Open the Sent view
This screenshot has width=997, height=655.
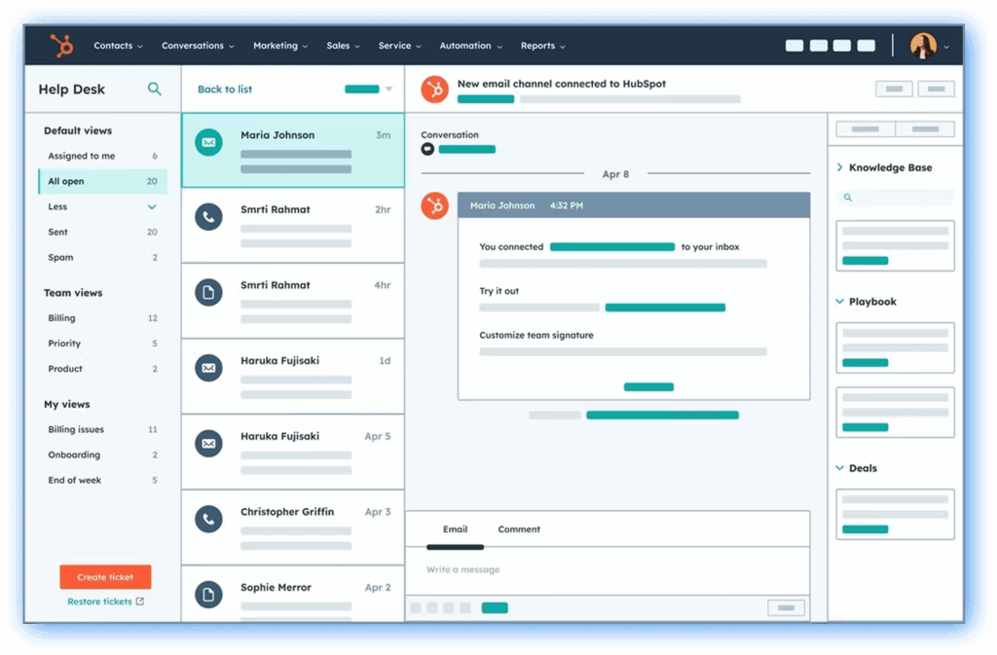(103, 232)
